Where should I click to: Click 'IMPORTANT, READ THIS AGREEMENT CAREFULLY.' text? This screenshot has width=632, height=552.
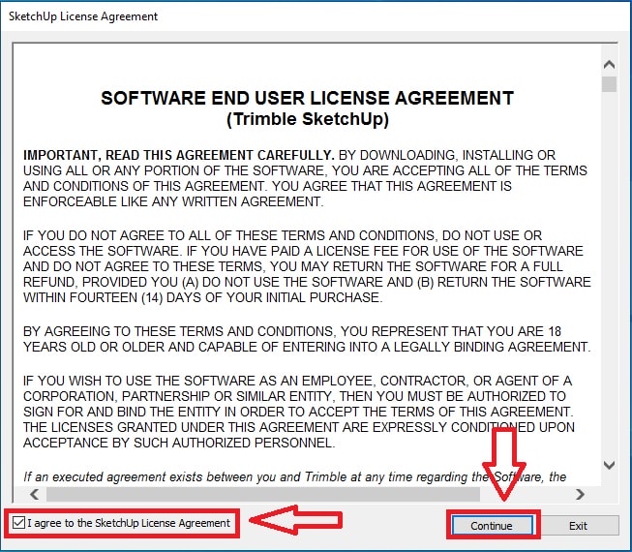point(178,155)
